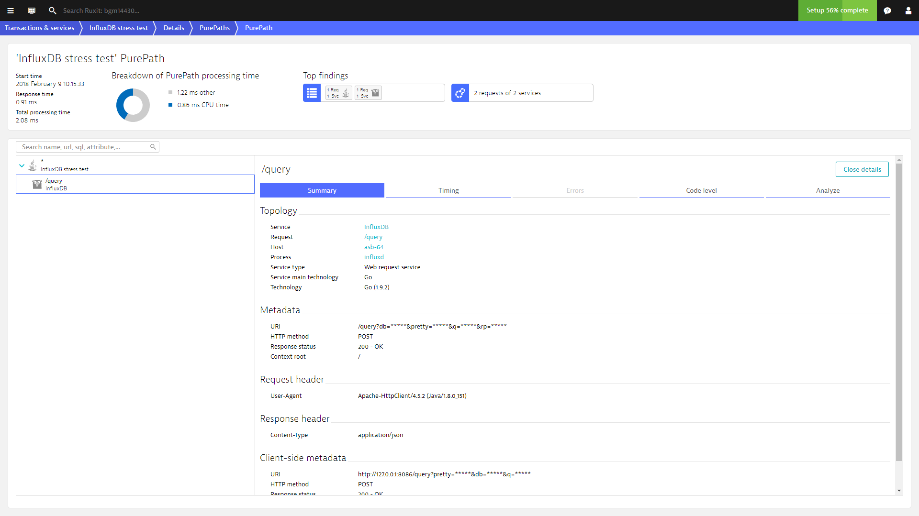Focus the Search Ruxit top search field

click(x=101, y=11)
